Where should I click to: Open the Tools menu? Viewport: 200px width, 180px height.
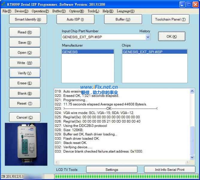(93, 11)
